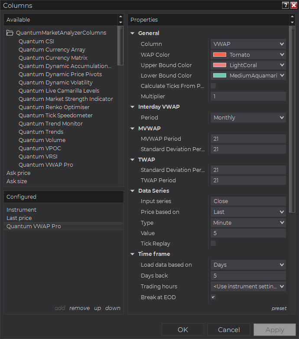Screen dimensions: 299x339
Task: Click the QuantumMarketAnalyzerColumns folder icon
Action: (10, 33)
